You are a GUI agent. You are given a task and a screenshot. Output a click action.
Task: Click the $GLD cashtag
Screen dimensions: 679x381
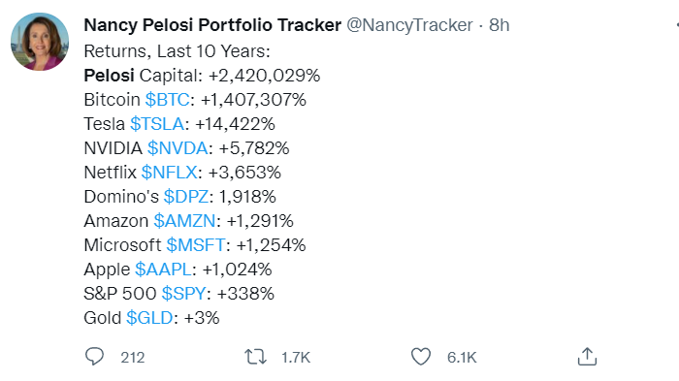[x=149, y=318]
